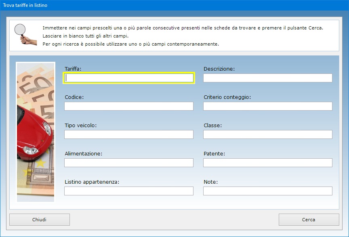The image size is (349, 237).
Task: Click the red car and banknotes picture
Action: coord(36,132)
